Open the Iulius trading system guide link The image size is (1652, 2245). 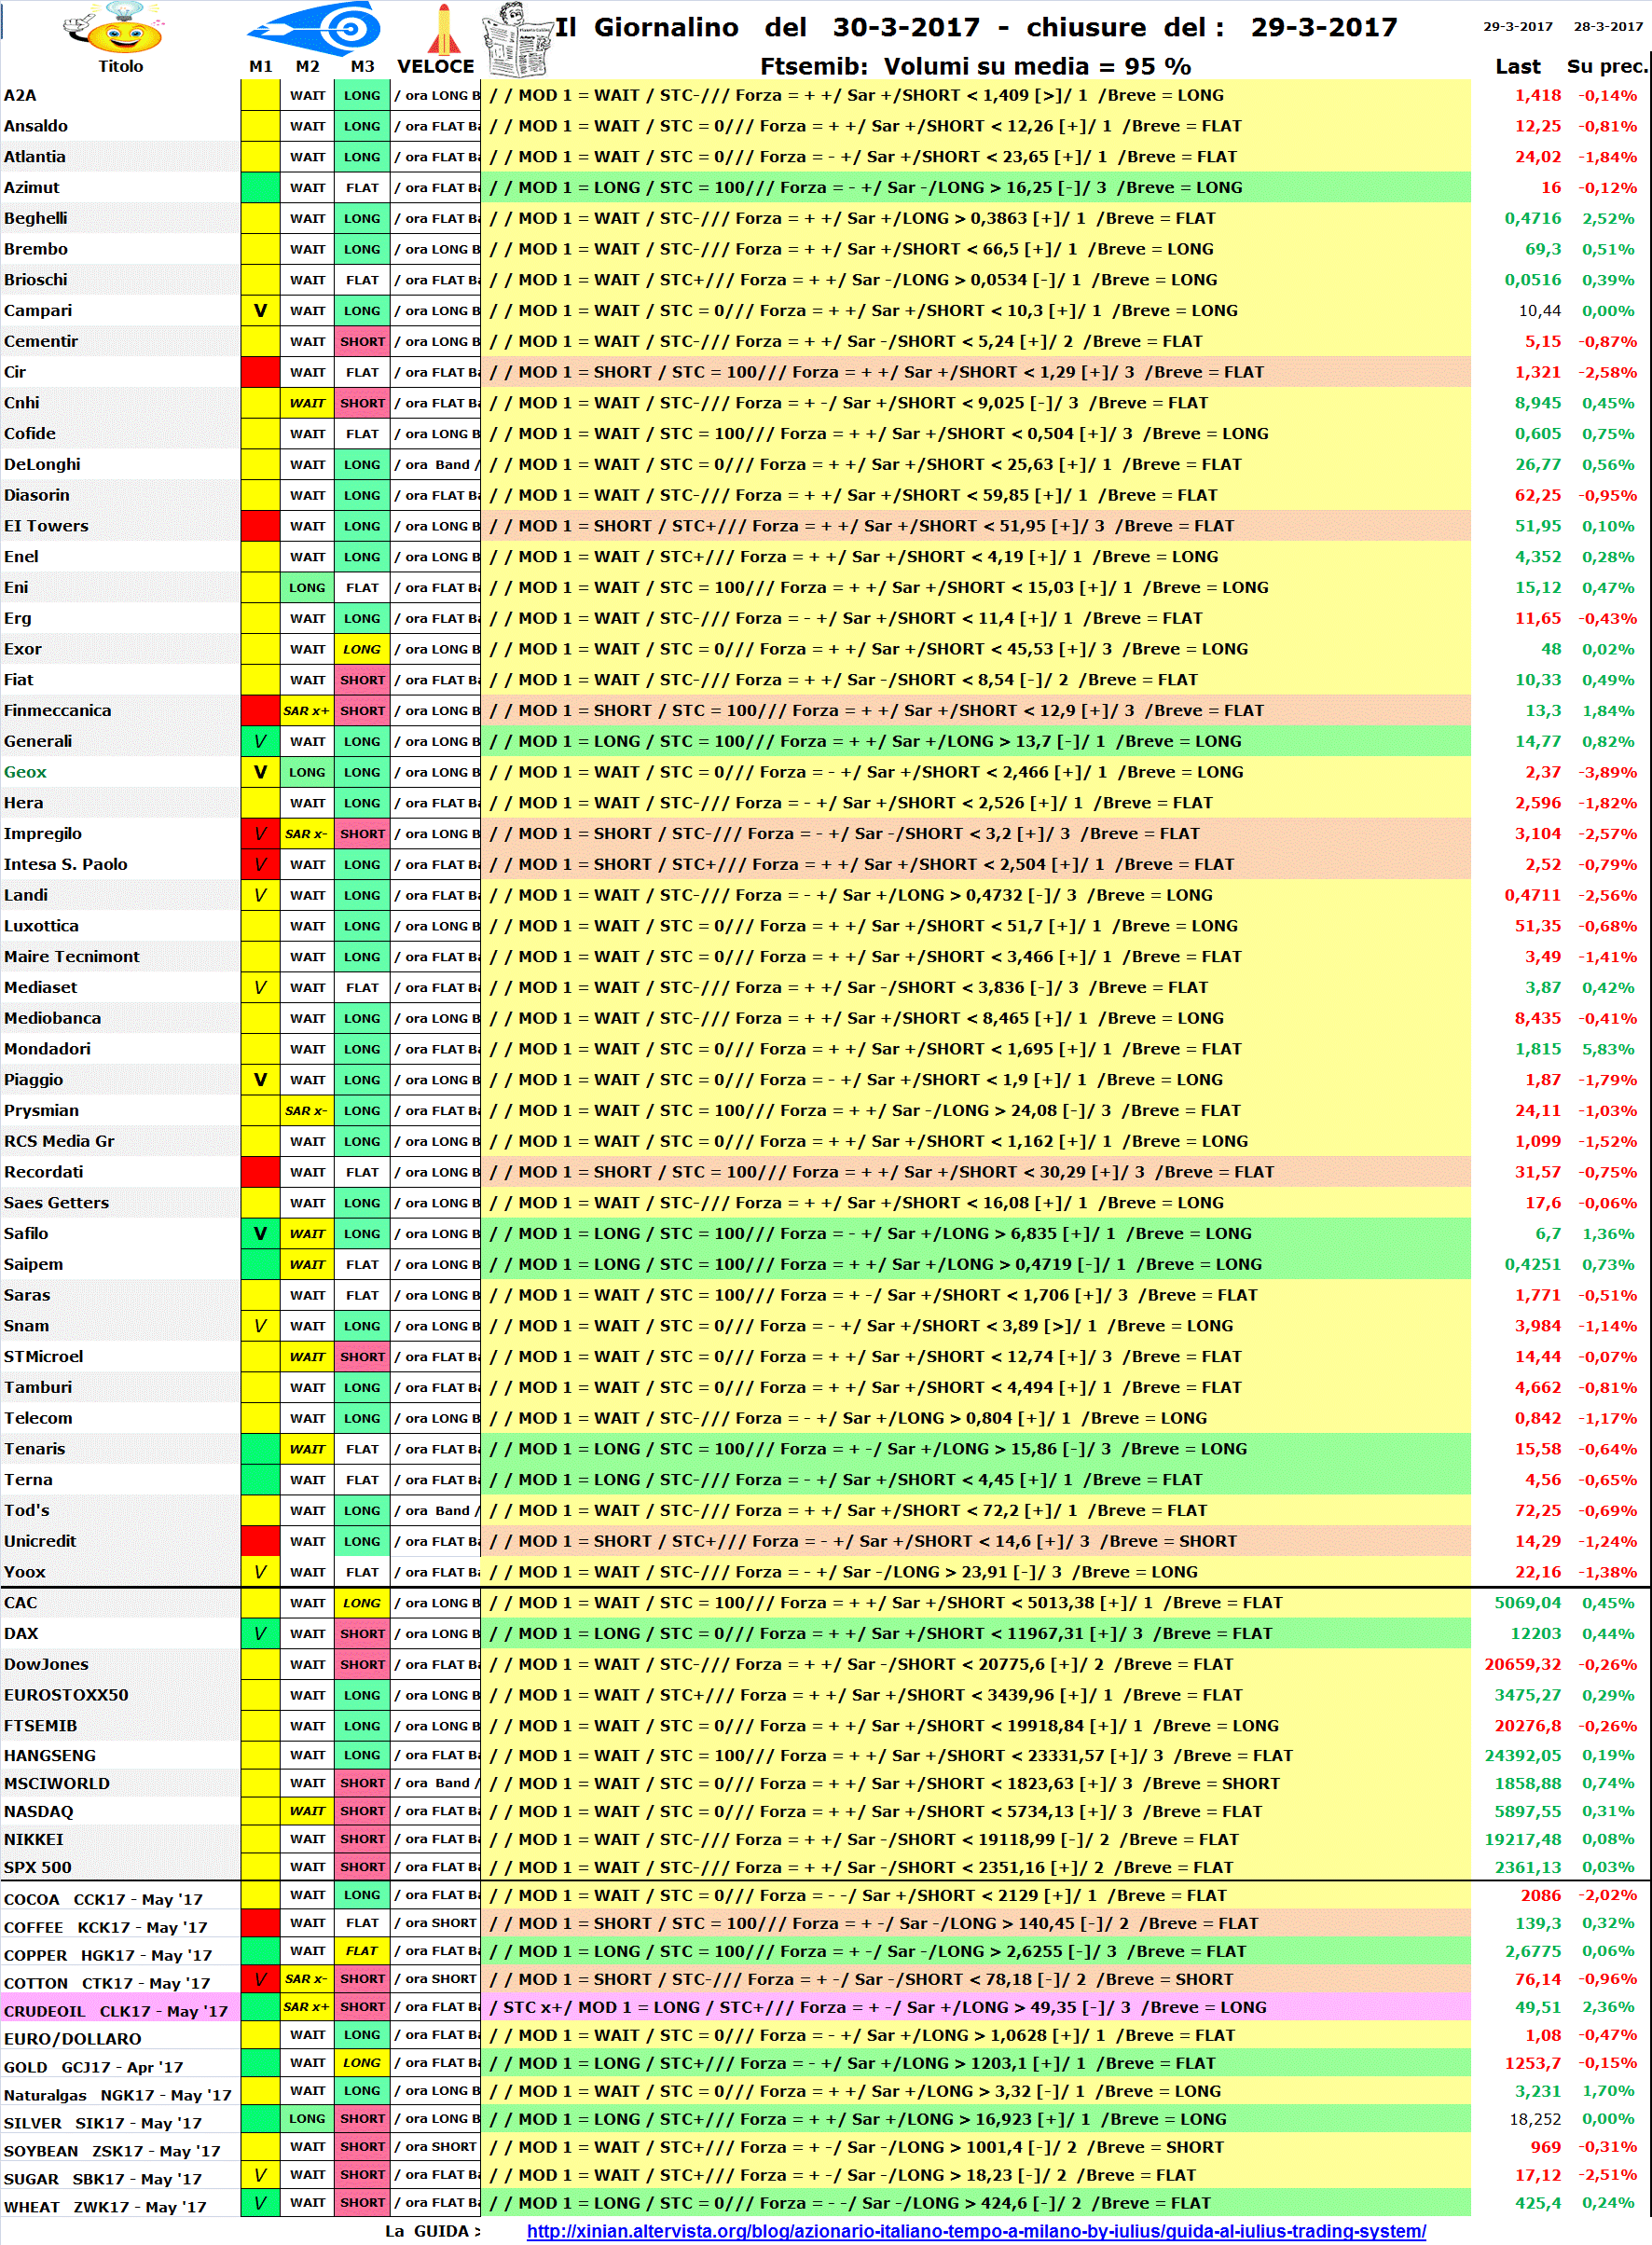pyautogui.click(x=976, y=2230)
